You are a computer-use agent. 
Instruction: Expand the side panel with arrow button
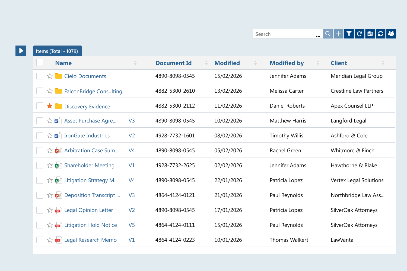click(x=21, y=51)
